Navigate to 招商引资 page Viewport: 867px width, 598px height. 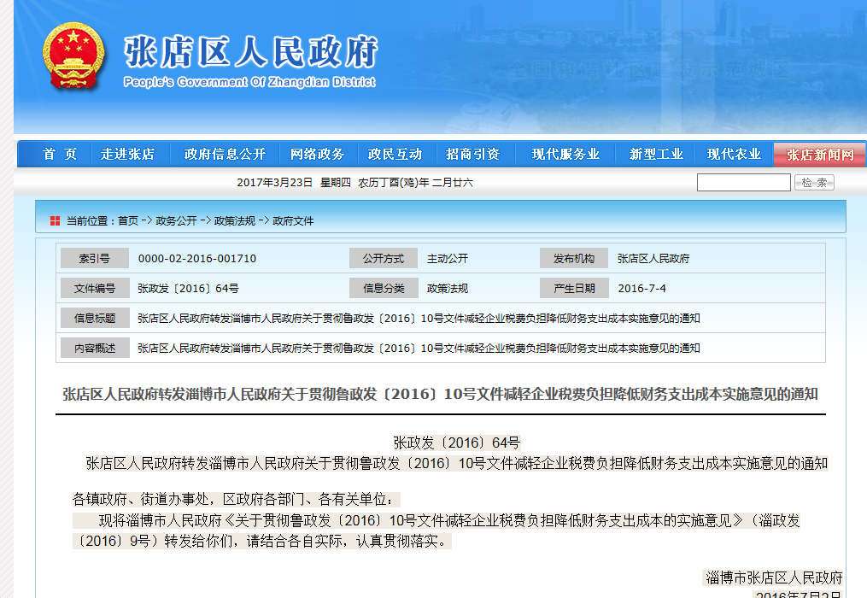coord(472,155)
